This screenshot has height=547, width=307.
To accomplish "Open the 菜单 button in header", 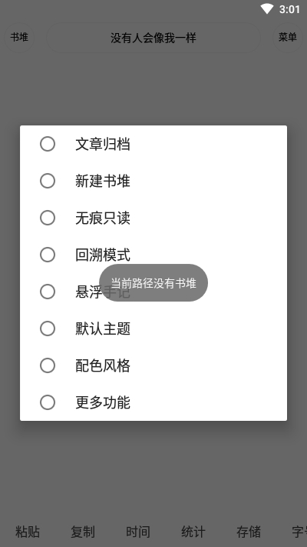I will pyautogui.click(x=288, y=38).
